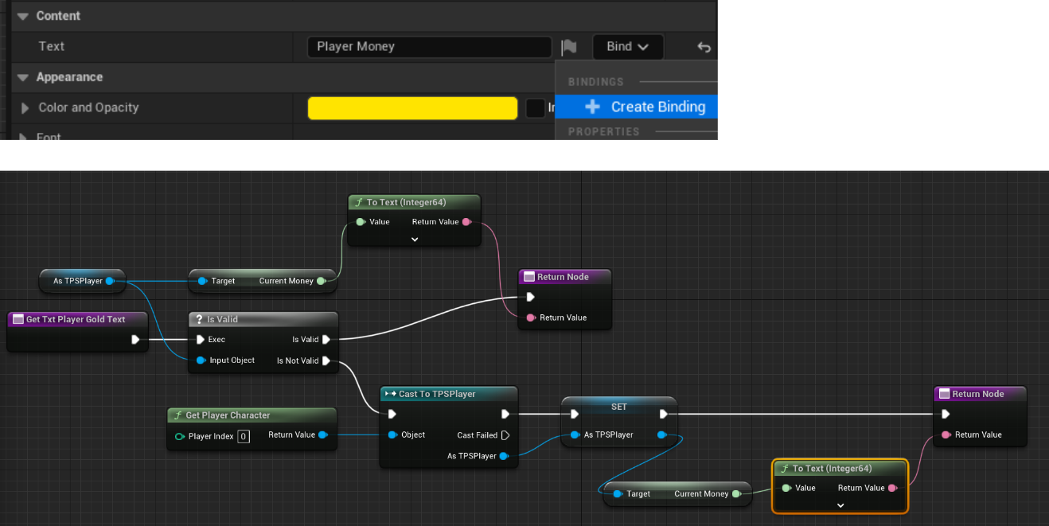
Task: Click the Exec input pin on Is Valid
Action: click(200, 340)
